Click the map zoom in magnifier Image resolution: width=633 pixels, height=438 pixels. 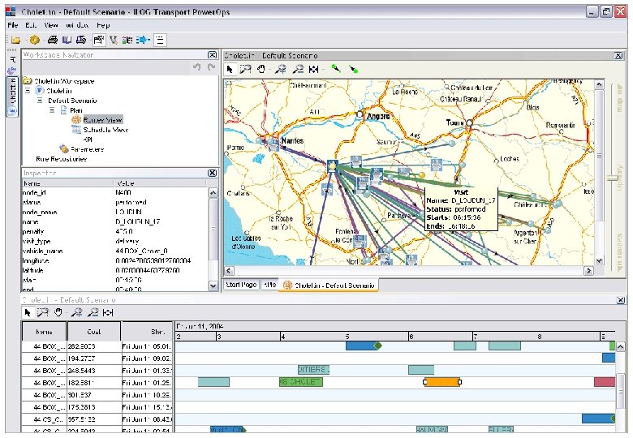(x=281, y=70)
